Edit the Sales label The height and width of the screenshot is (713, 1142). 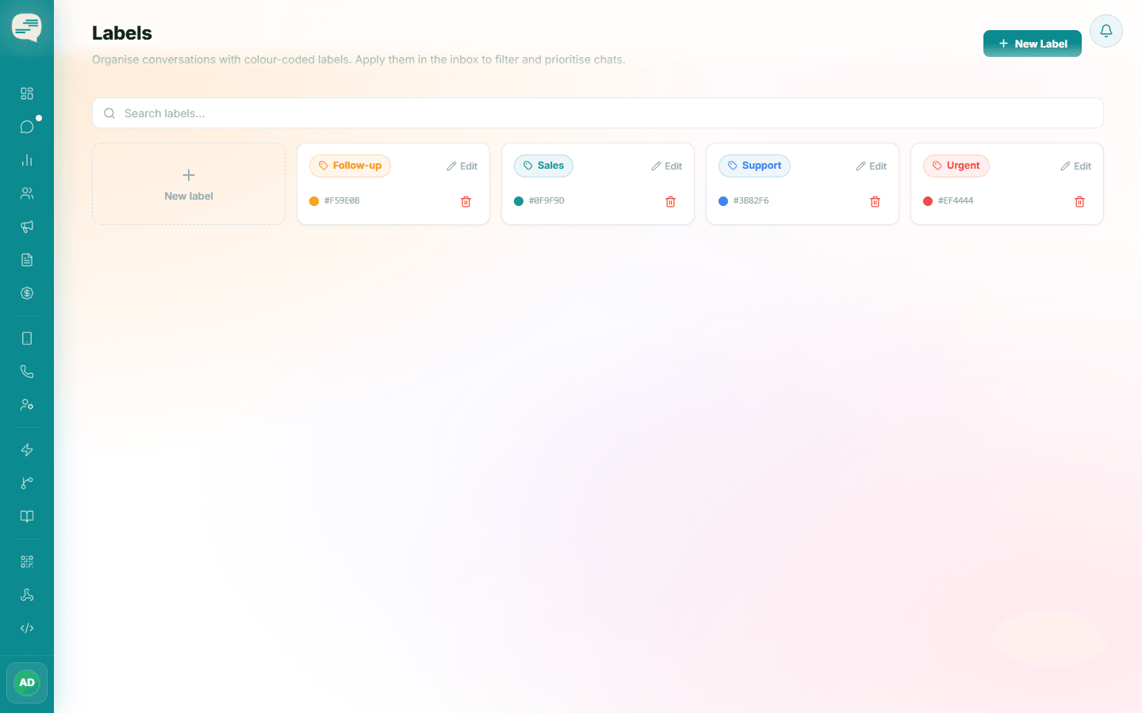click(666, 166)
